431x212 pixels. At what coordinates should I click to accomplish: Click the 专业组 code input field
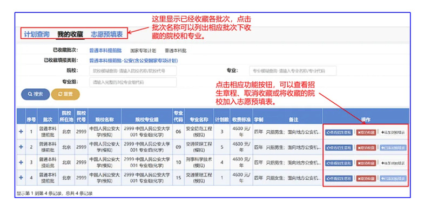click(133, 82)
